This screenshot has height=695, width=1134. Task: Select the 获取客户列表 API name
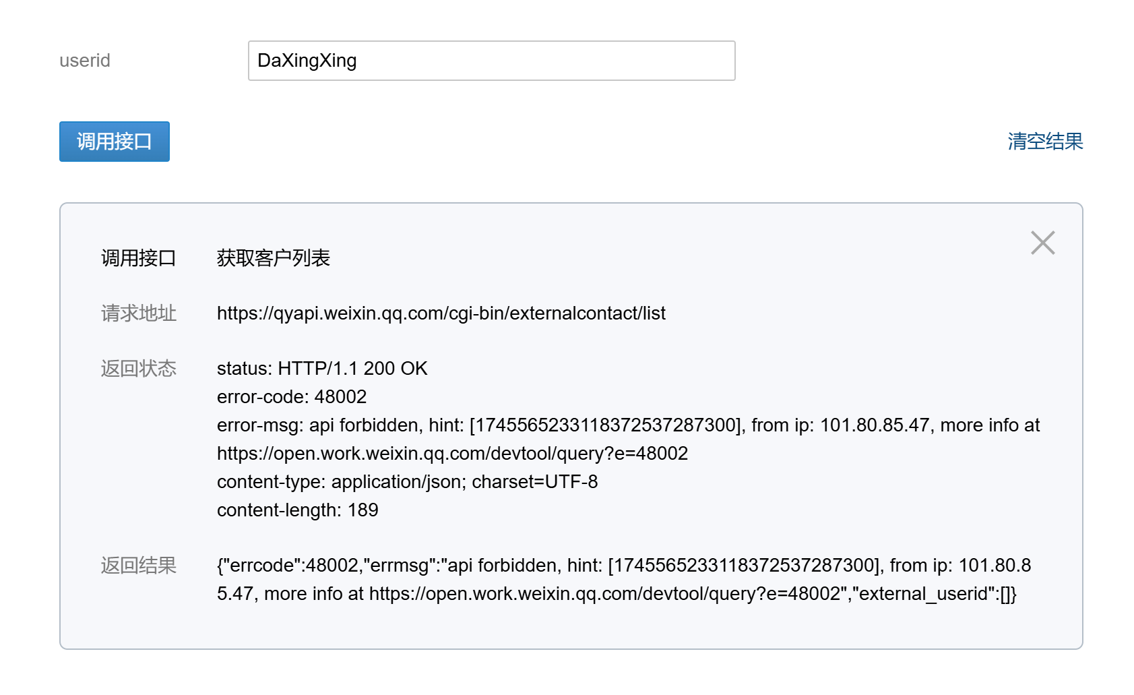(x=272, y=258)
